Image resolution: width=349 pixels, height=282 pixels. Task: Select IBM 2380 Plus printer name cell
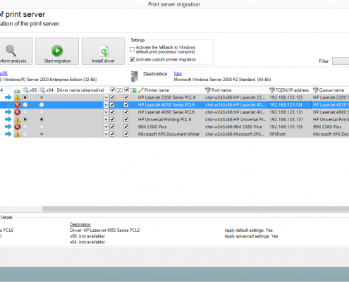coord(152,127)
